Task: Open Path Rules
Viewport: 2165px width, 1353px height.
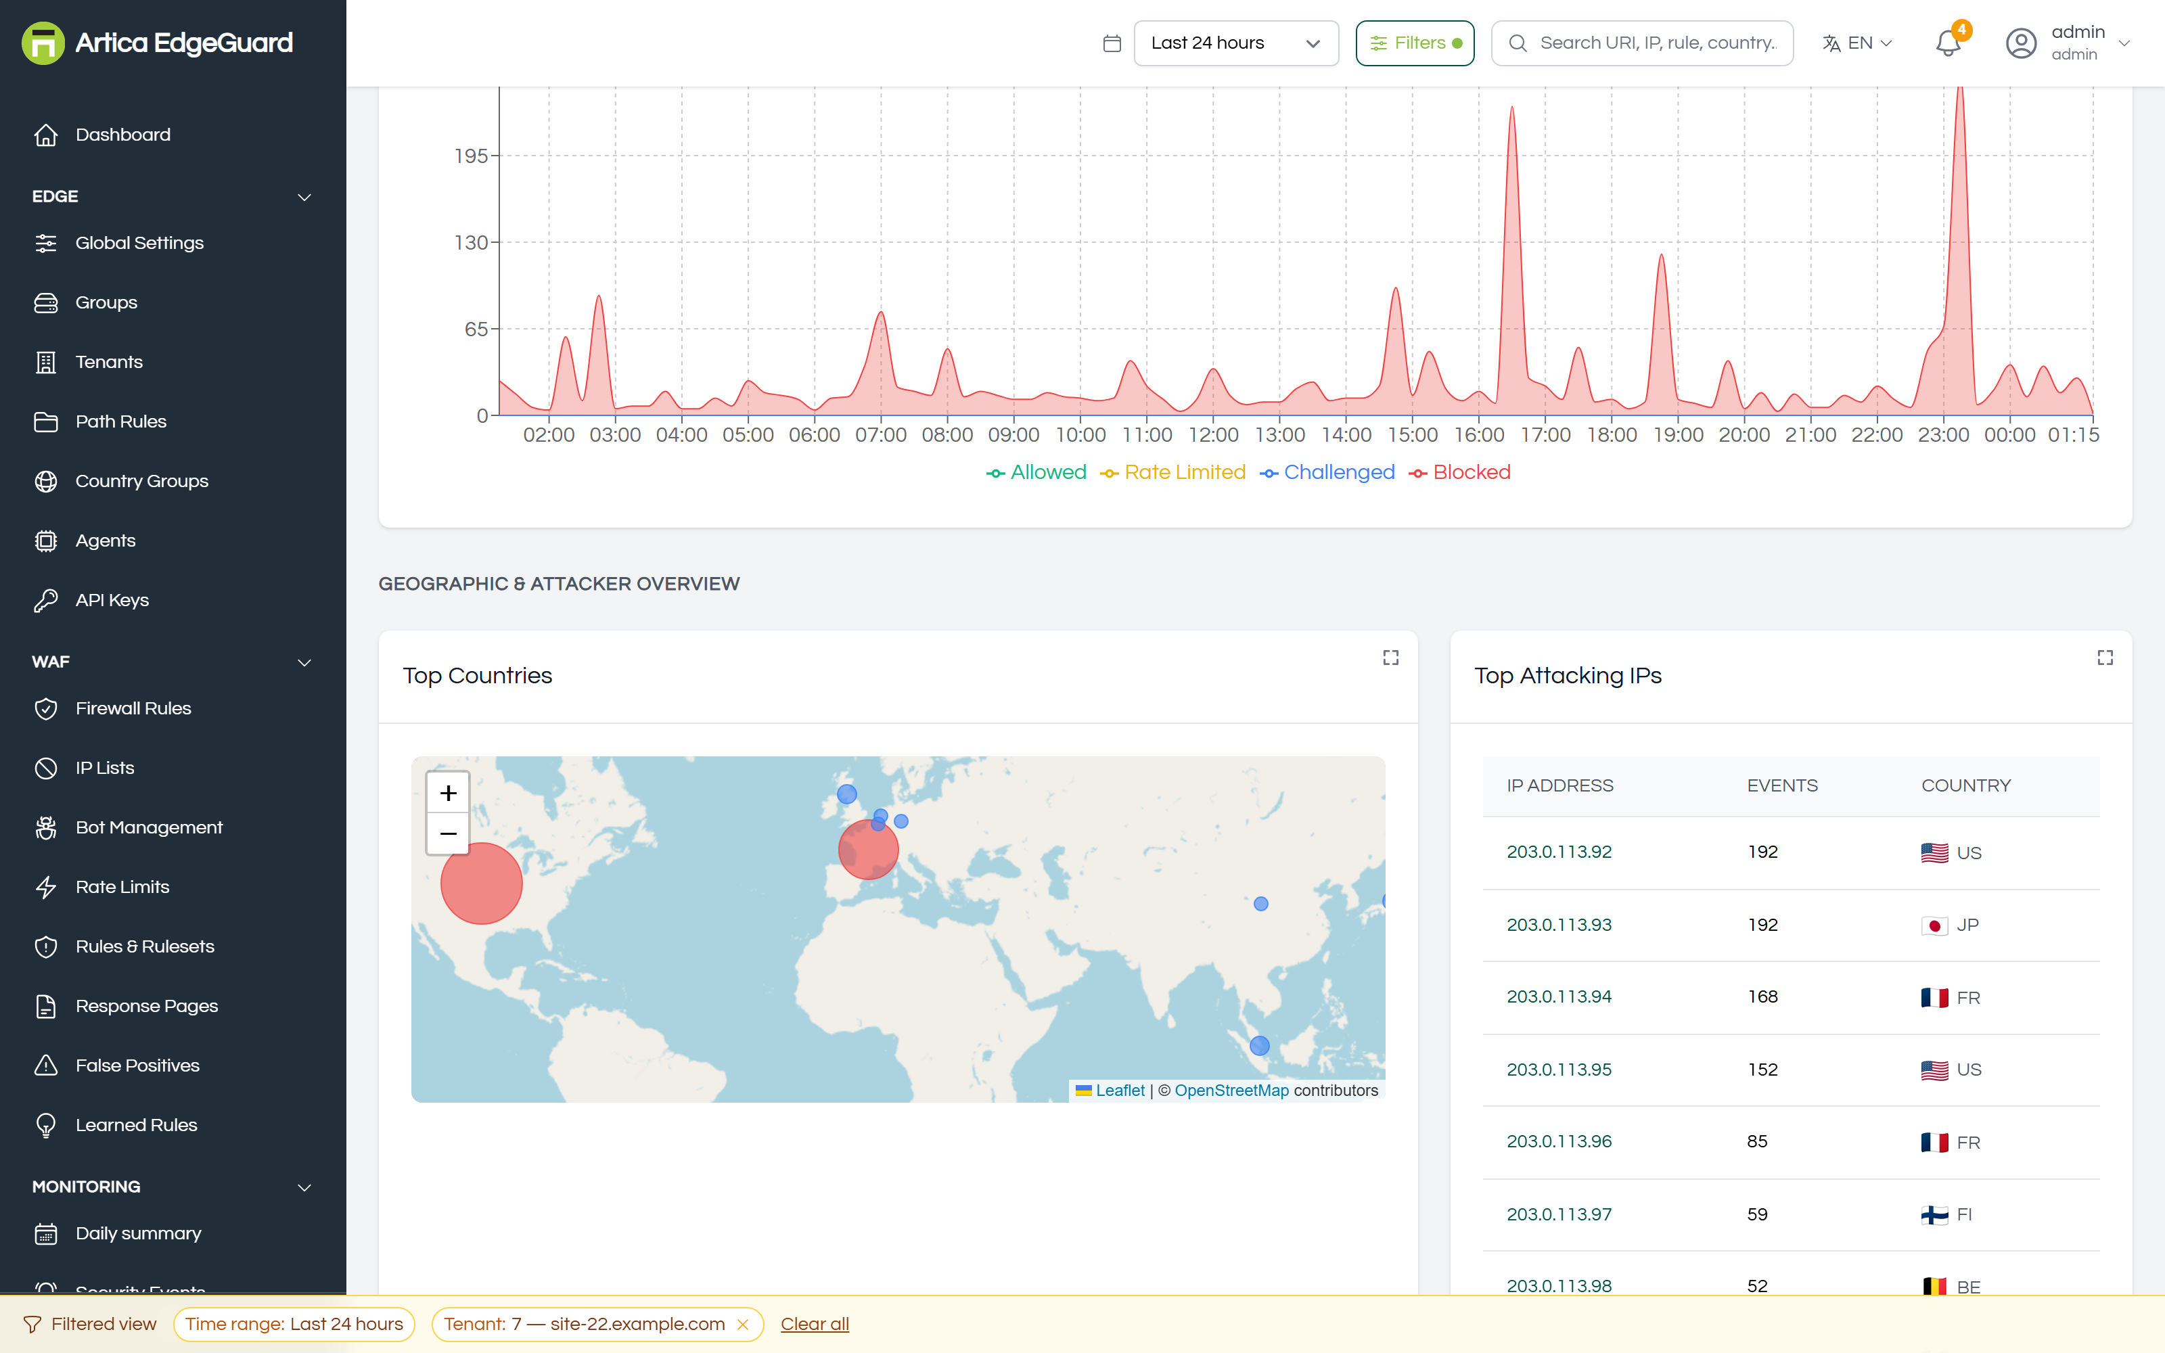Action: 173,421
